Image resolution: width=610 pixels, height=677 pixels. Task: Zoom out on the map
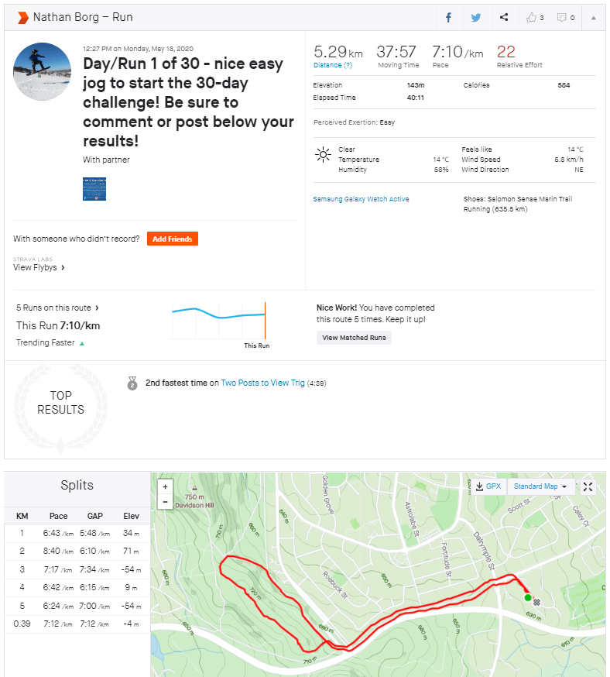(164, 502)
